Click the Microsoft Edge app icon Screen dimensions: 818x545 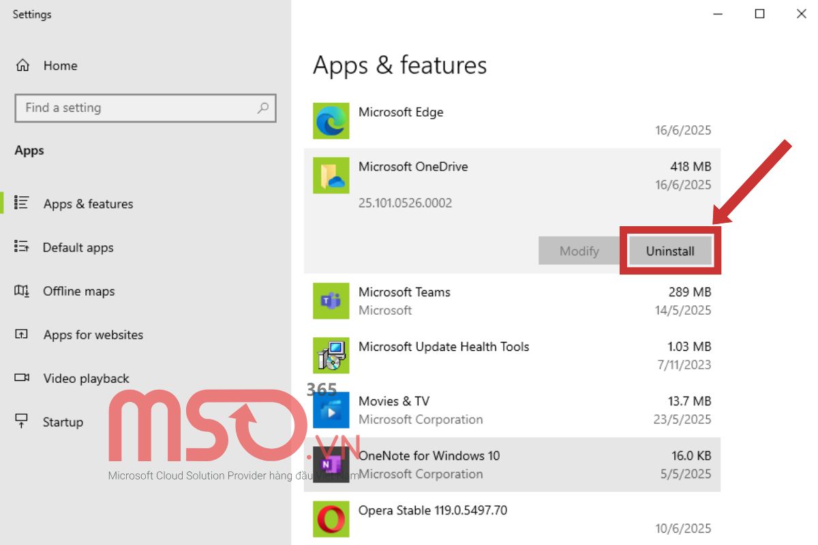click(x=331, y=121)
